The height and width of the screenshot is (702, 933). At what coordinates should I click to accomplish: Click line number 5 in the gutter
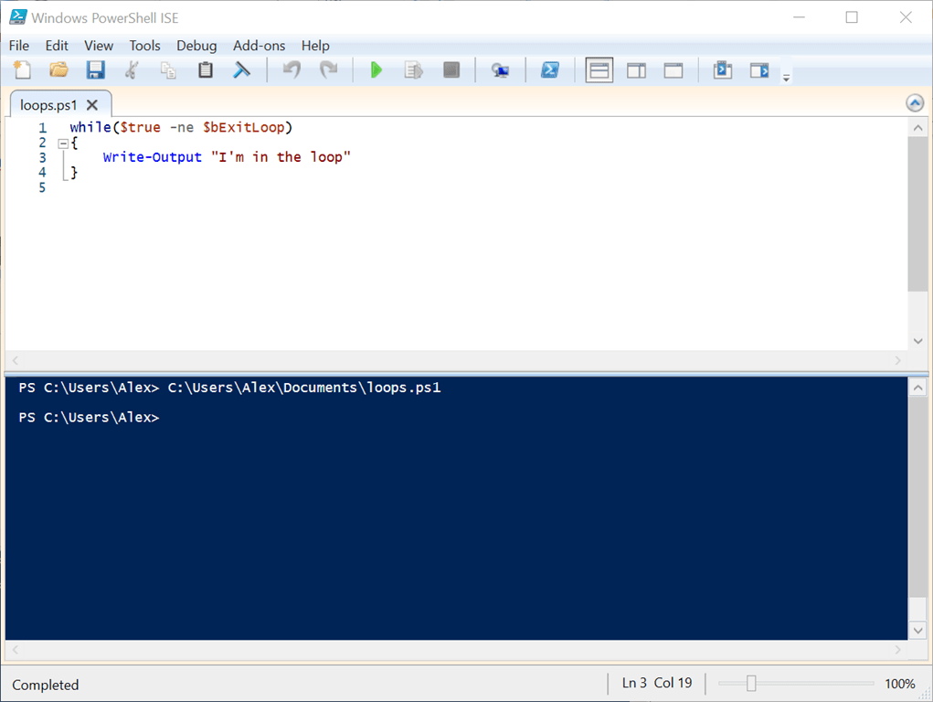[42, 188]
